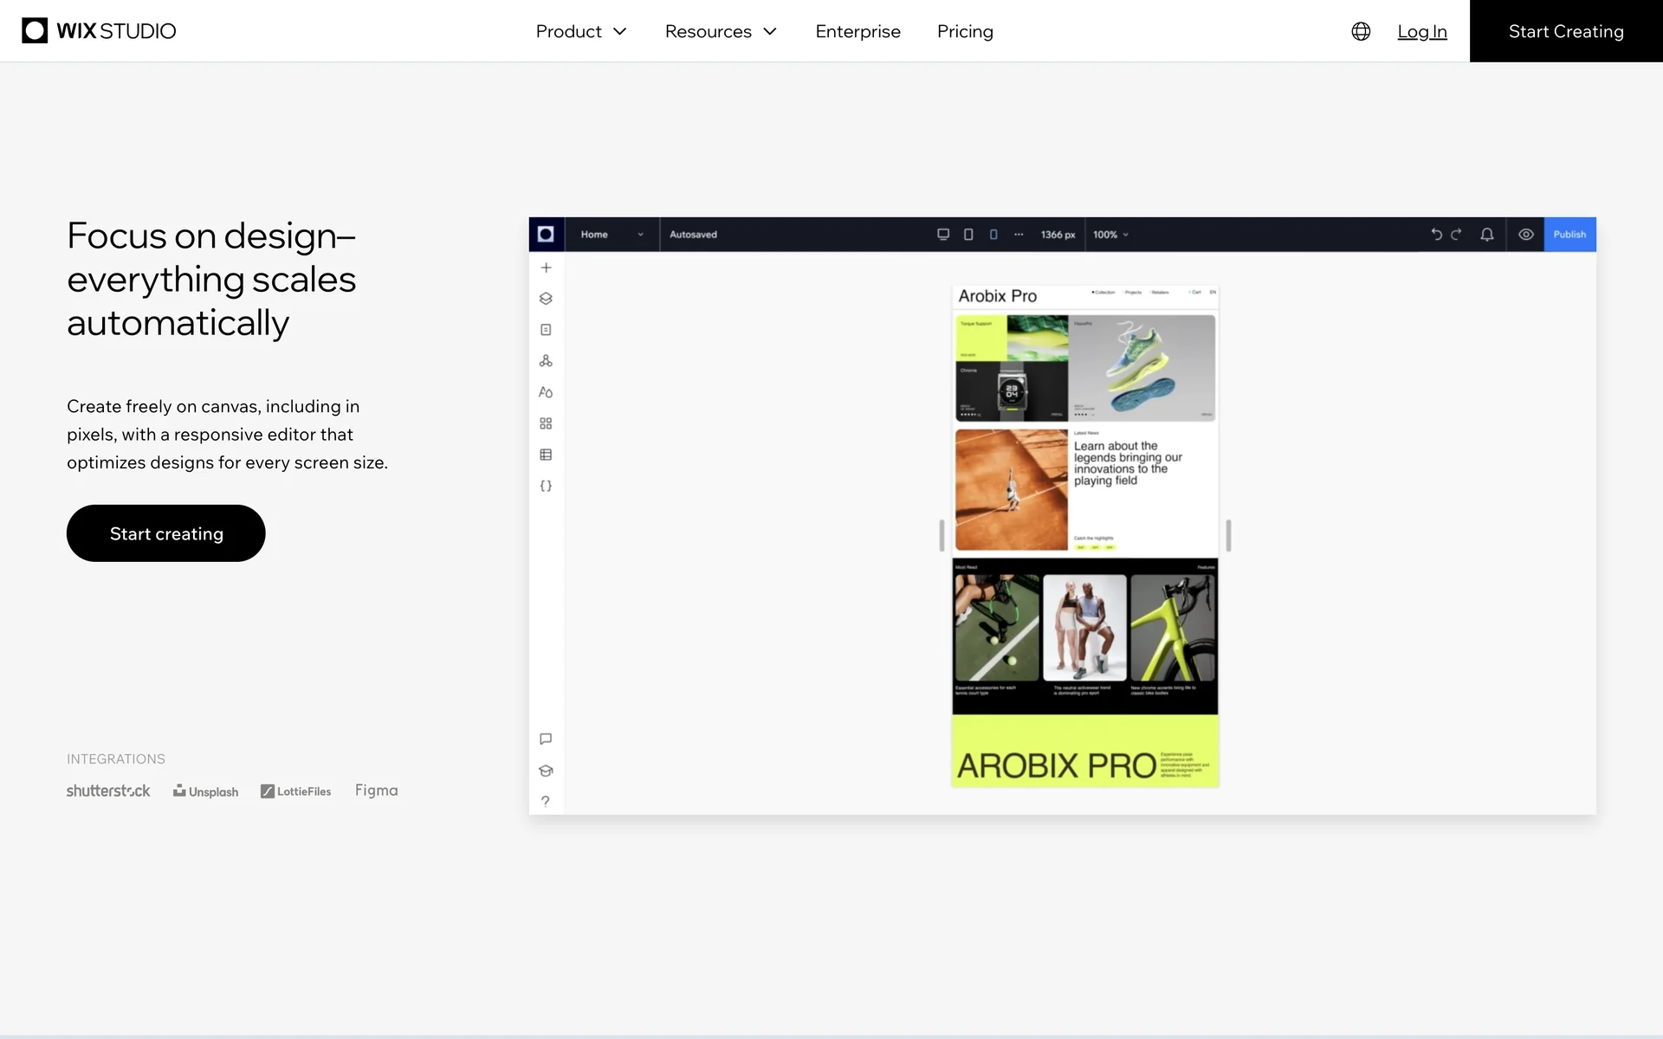Select the mobile breakpoint icon
1663x1039 pixels.
click(x=993, y=235)
